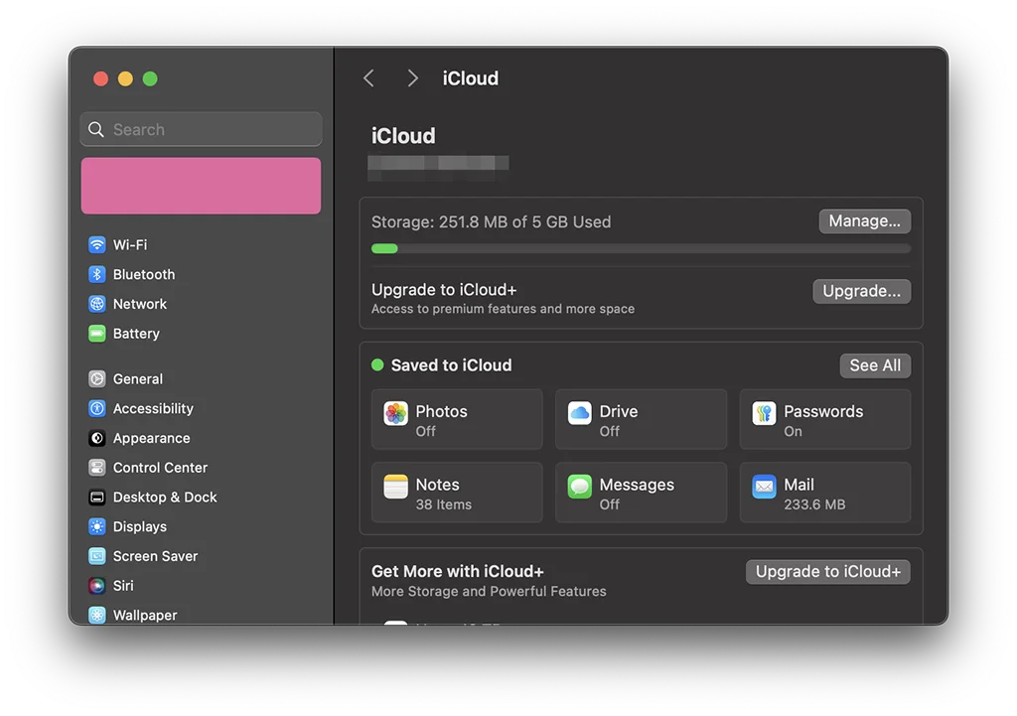This screenshot has height=716, width=1017.
Task: Click the Notes app icon
Action: click(x=395, y=487)
